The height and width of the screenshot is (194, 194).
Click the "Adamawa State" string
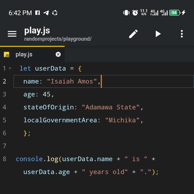(x=111, y=107)
